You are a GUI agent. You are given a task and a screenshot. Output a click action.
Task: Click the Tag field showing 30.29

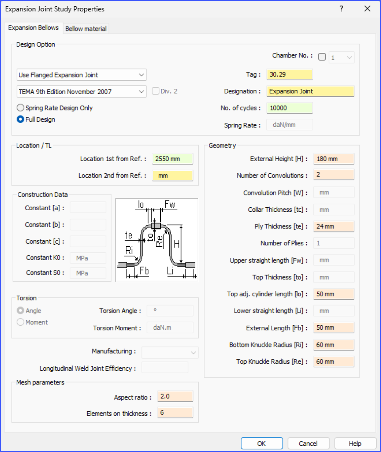289,75
